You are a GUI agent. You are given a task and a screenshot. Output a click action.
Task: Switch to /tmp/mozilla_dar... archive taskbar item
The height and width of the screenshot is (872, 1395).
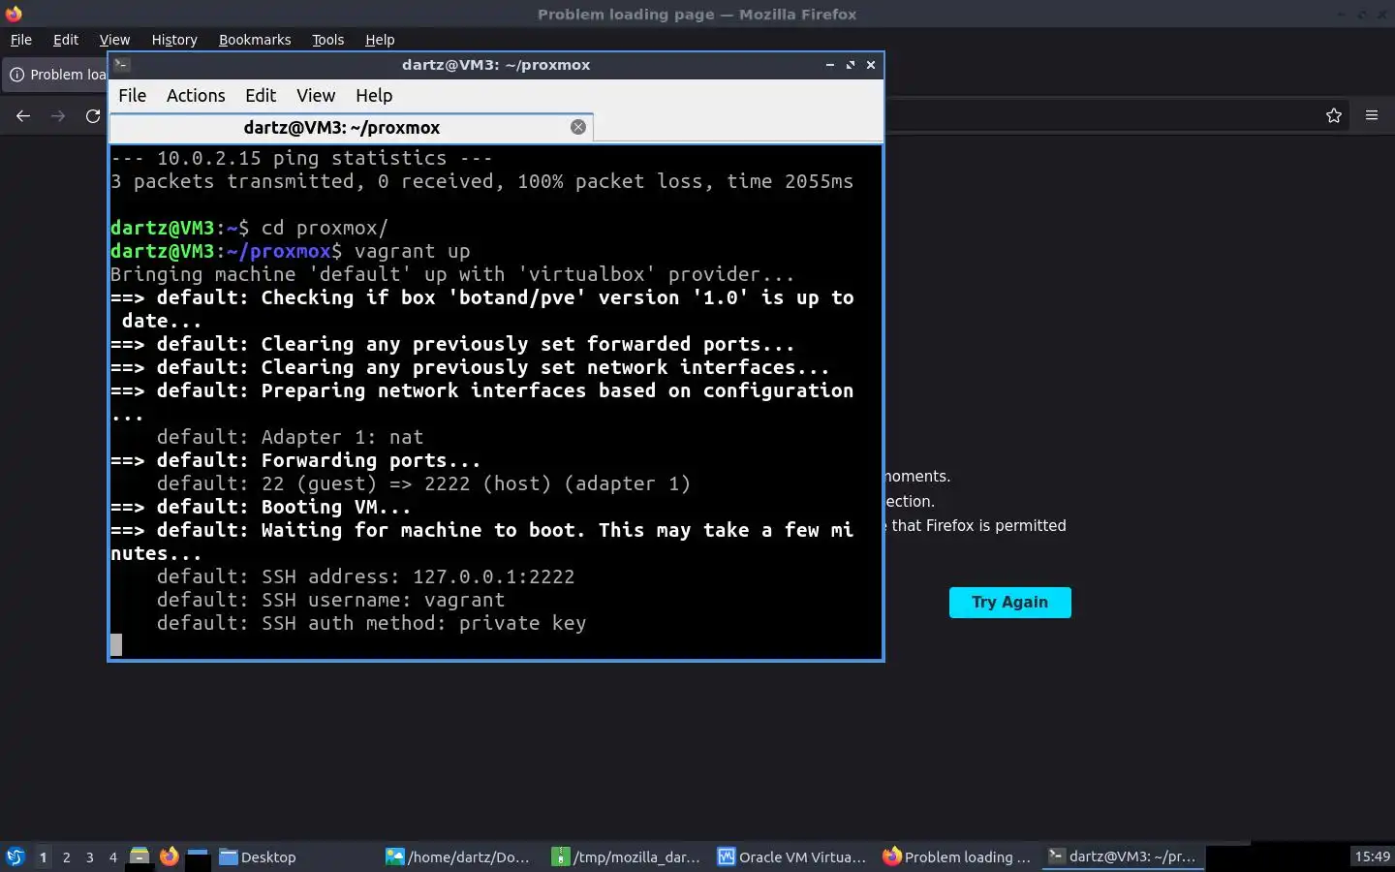point(626,856)
